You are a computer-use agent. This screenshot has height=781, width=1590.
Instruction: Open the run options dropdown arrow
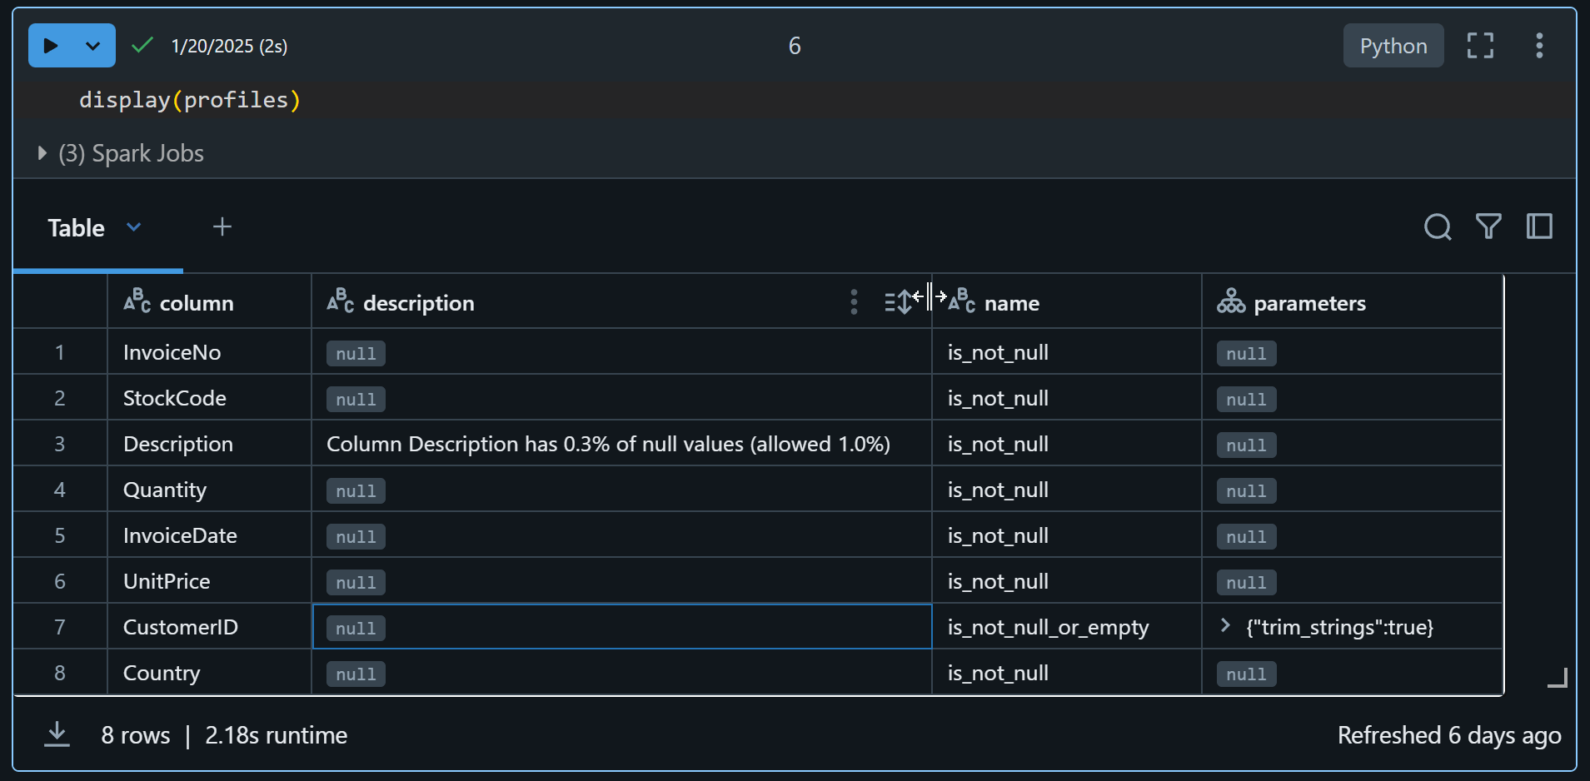tap(92, 45)
